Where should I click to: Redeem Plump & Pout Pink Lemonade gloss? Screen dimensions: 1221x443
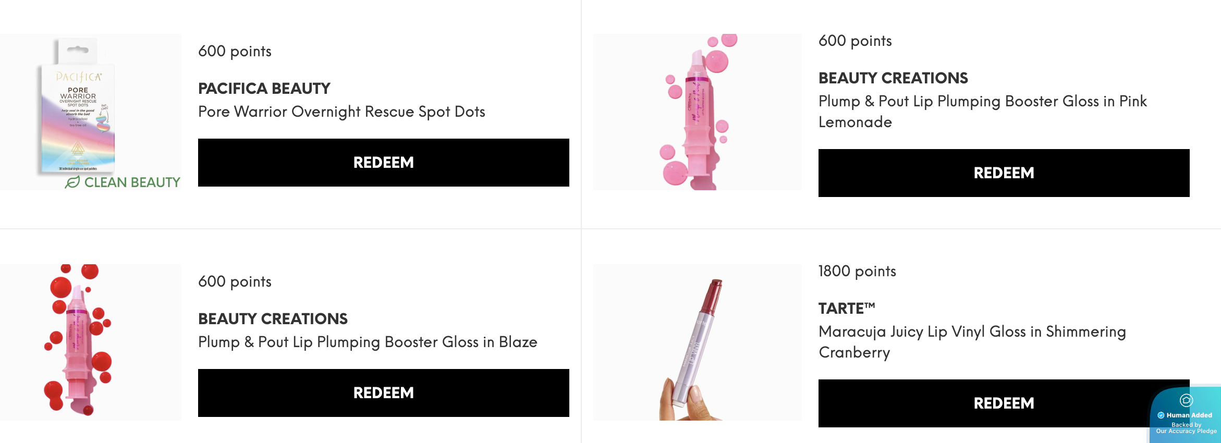pos(1004,173)
